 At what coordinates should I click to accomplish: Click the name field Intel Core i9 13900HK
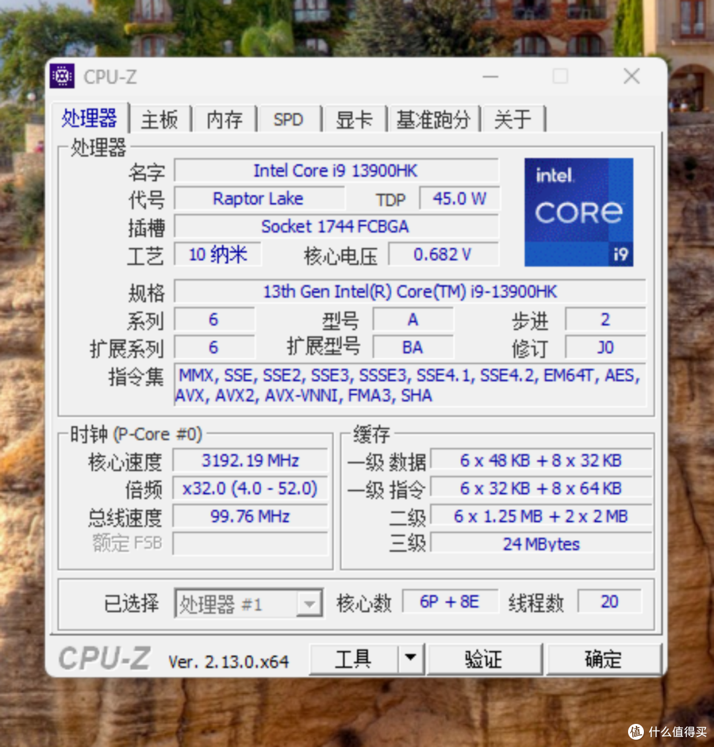[337, 170]
